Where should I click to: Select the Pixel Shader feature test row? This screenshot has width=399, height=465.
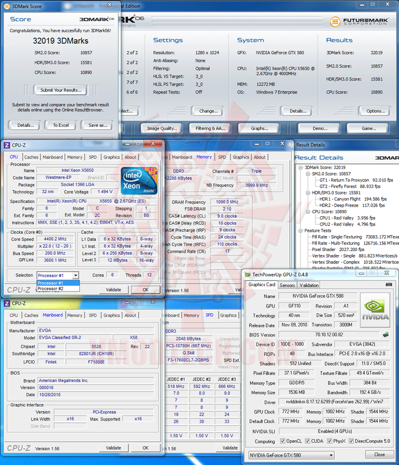(x=338, y=249)
